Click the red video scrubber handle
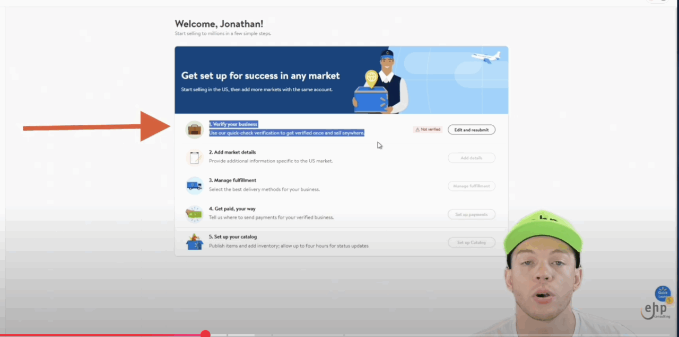 point(205,334)
